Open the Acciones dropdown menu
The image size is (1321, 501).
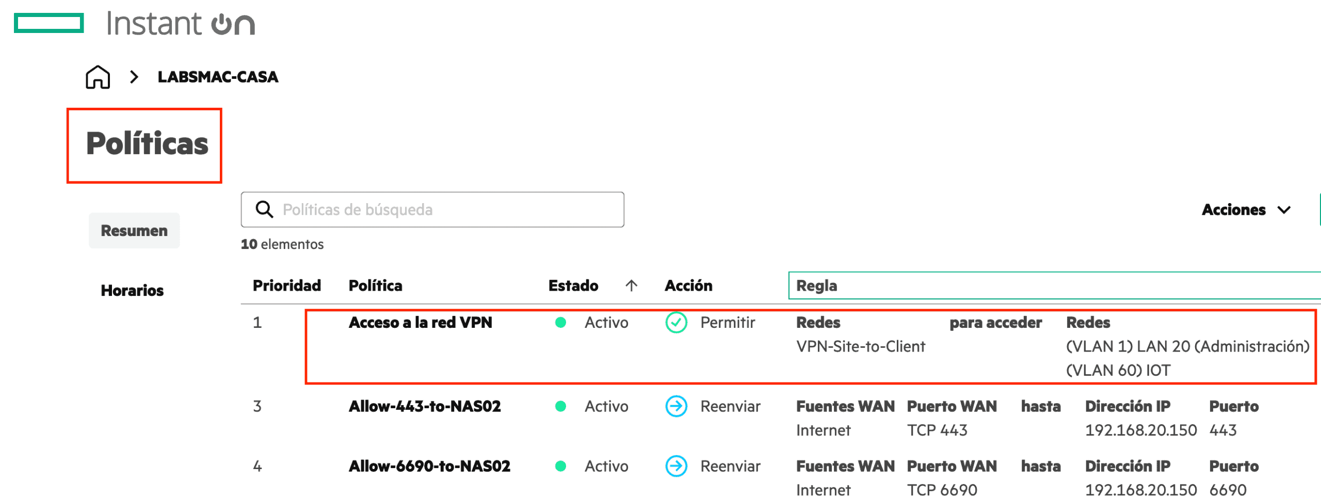tap(1233, 210)
